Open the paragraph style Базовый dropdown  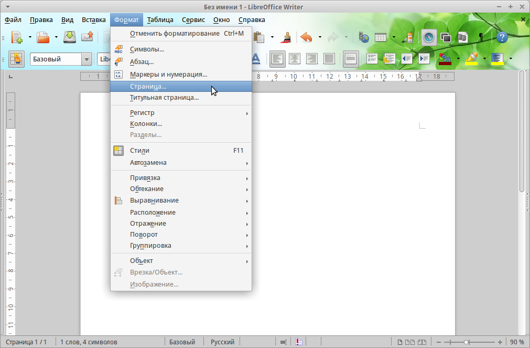coord(86,59)
